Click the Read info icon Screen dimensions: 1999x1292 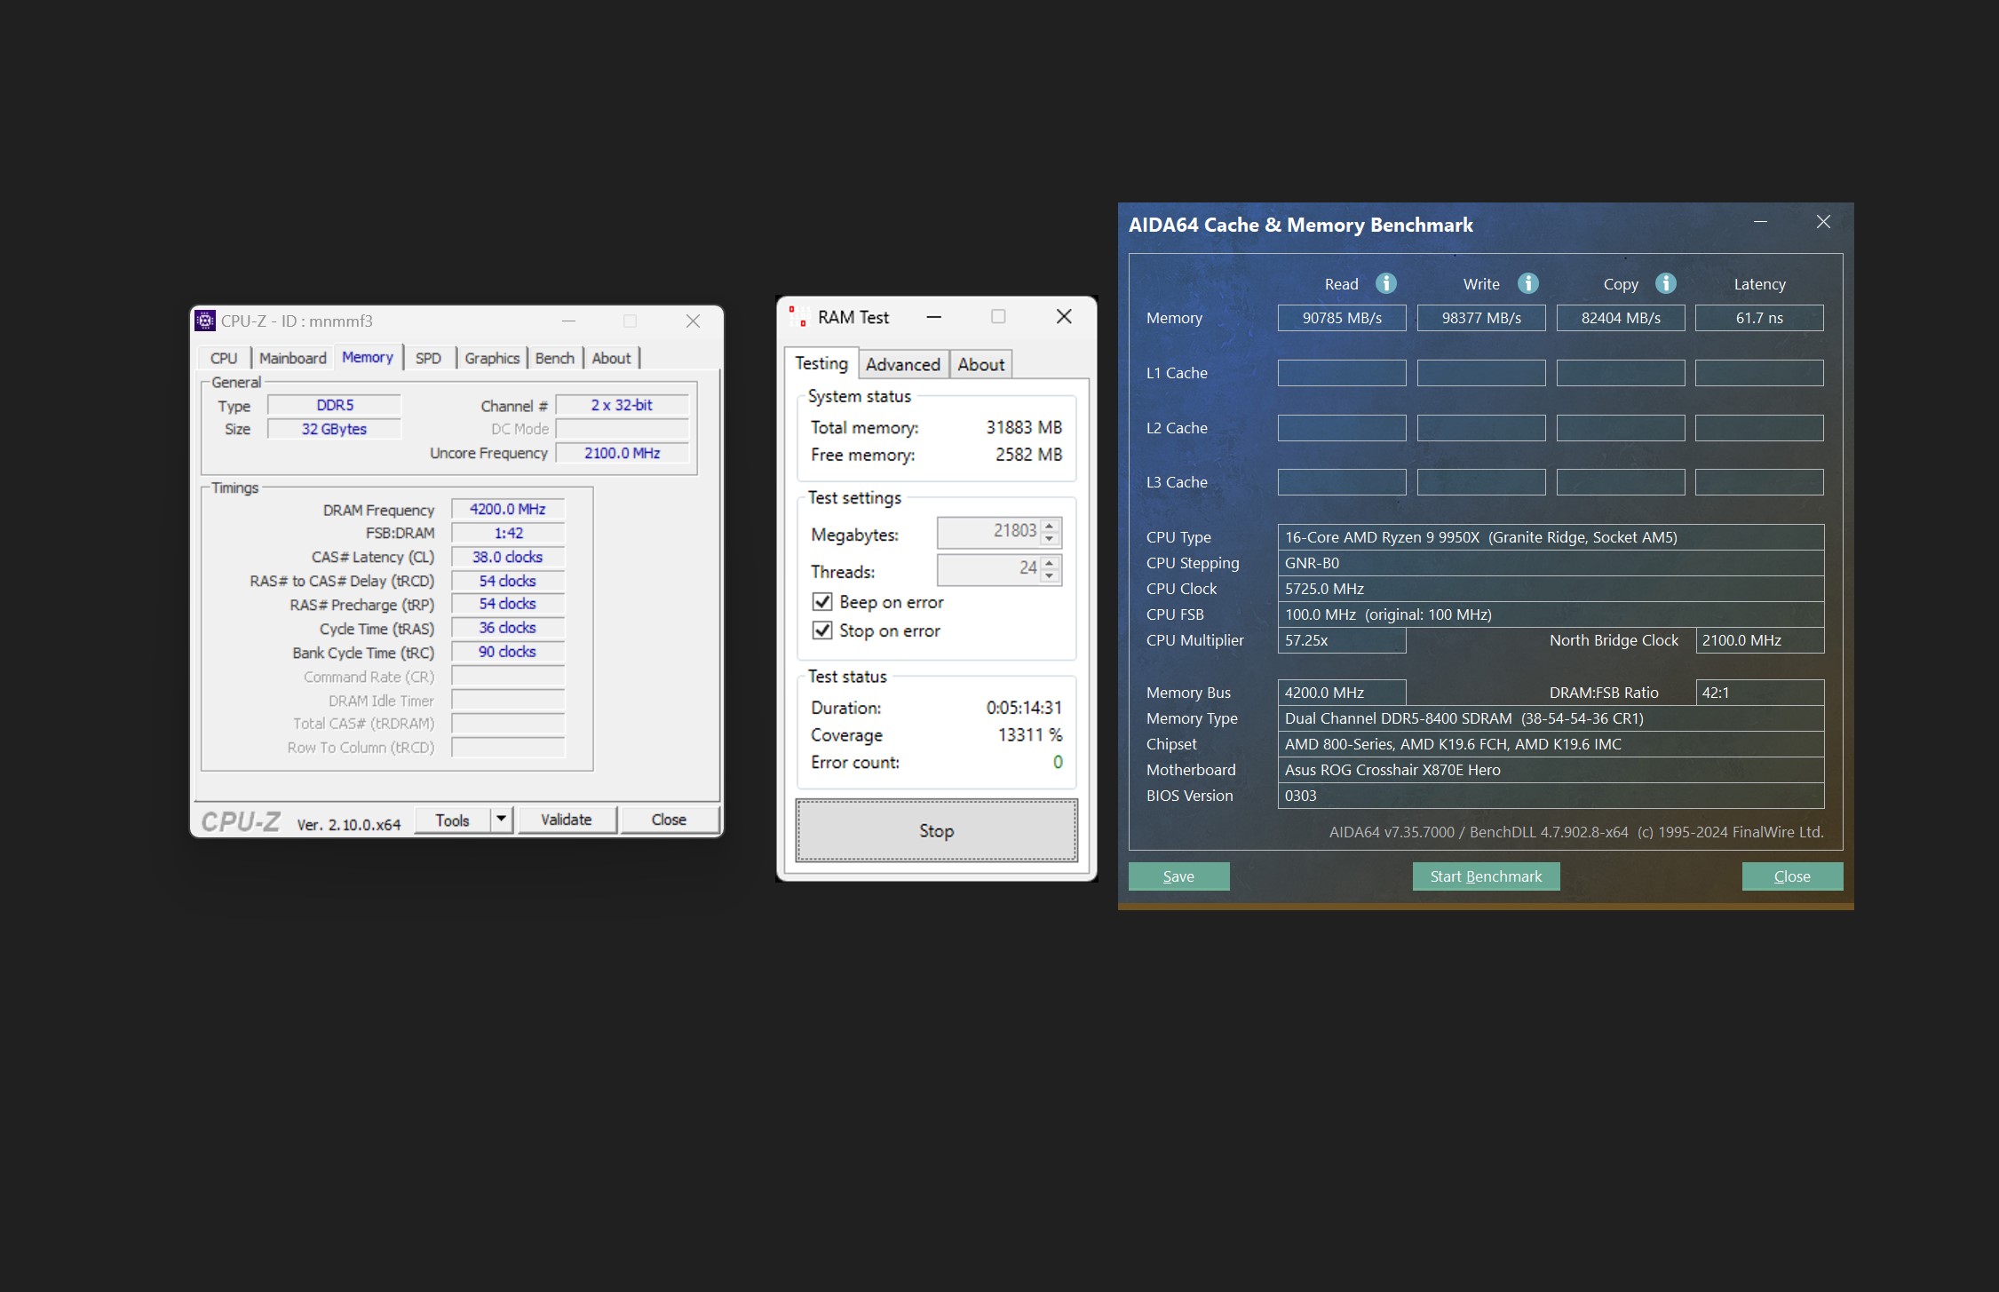click(1385, 283)
